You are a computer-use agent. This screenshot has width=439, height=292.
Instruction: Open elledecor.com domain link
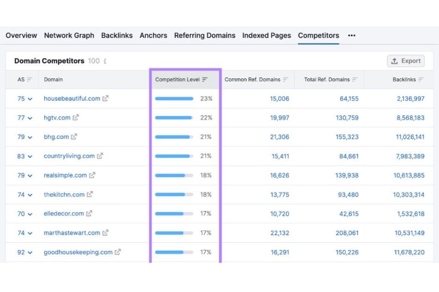point(64,214)
